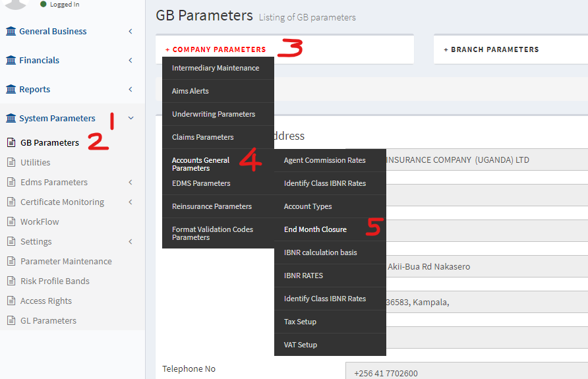Screen dimensions: 588x379
Task: Expand the Edms Parameters submenu chevron
Action: 131,182
